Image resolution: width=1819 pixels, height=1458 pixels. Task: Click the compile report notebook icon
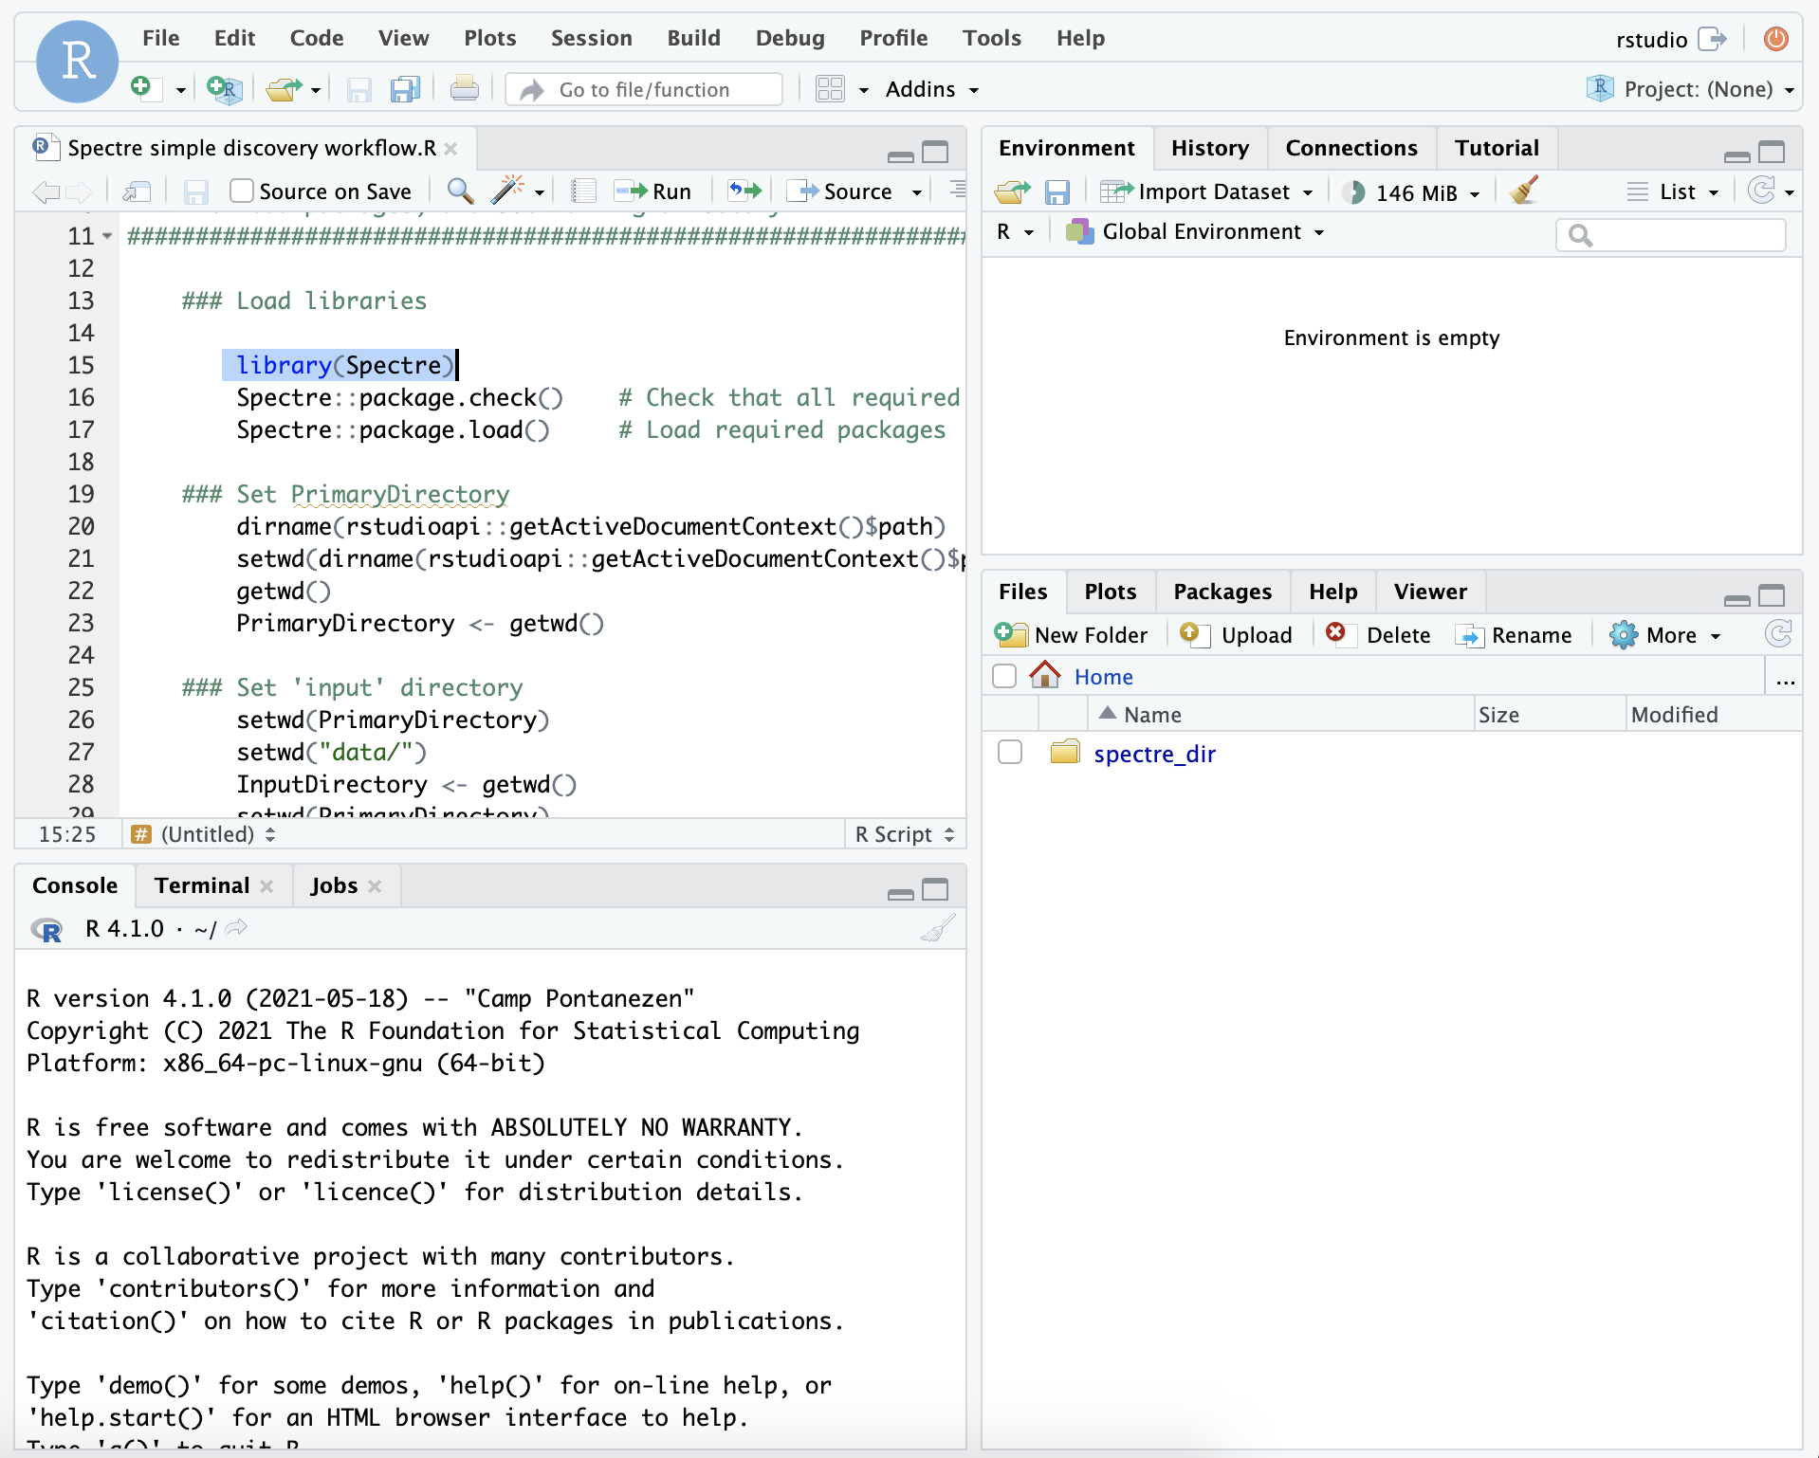click(583, 191)
